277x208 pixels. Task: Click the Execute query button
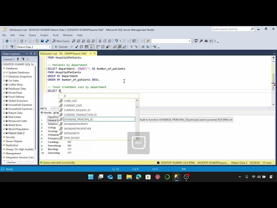pyautogui.click(x=61, y=47)
